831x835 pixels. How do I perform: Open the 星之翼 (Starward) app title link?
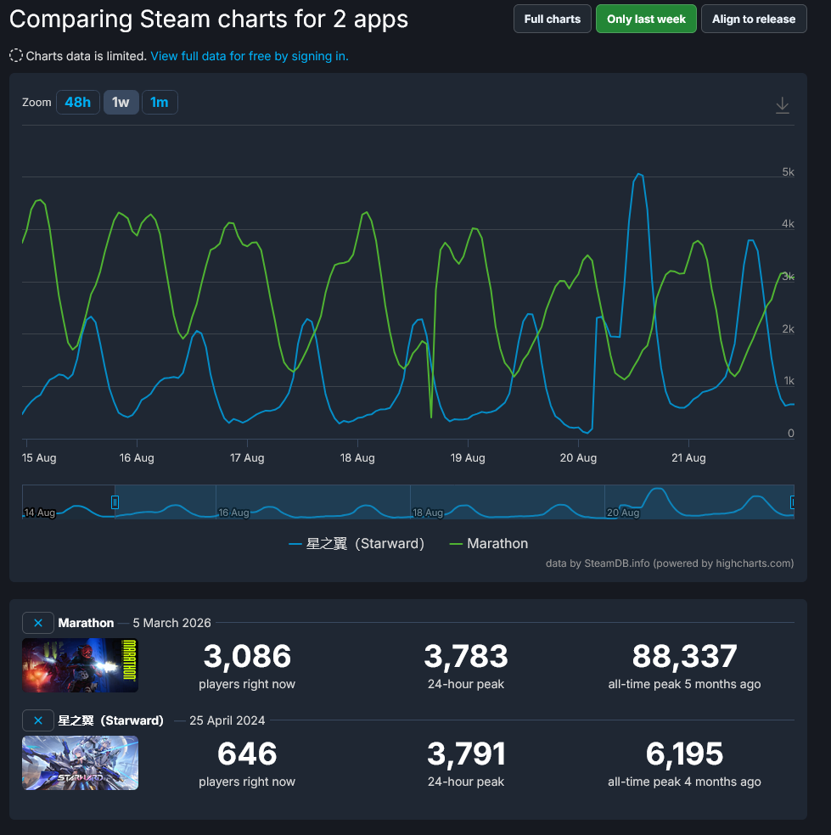[110, 720]
